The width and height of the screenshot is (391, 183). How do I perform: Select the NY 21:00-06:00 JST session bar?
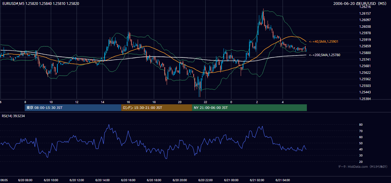[x=249, y=108]
